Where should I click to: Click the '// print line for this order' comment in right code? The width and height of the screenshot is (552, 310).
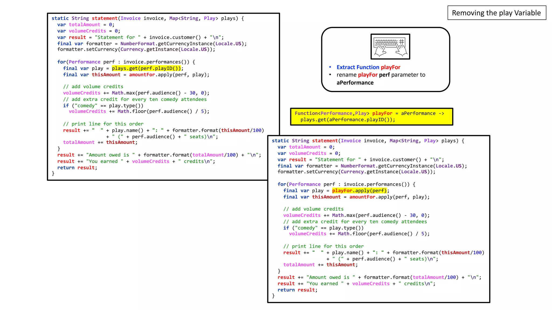tap(323, 246)
